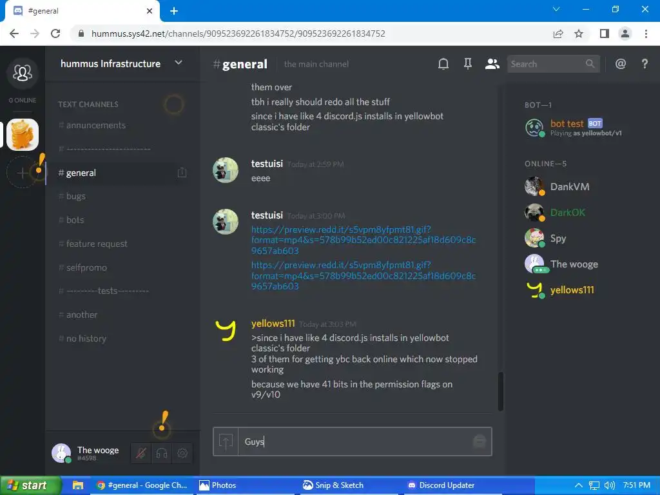Toggle deafen headphones icon
Image resolution: width=660 pixels, height=495 pixels.
pyautogui.click(x=162, y=453)
